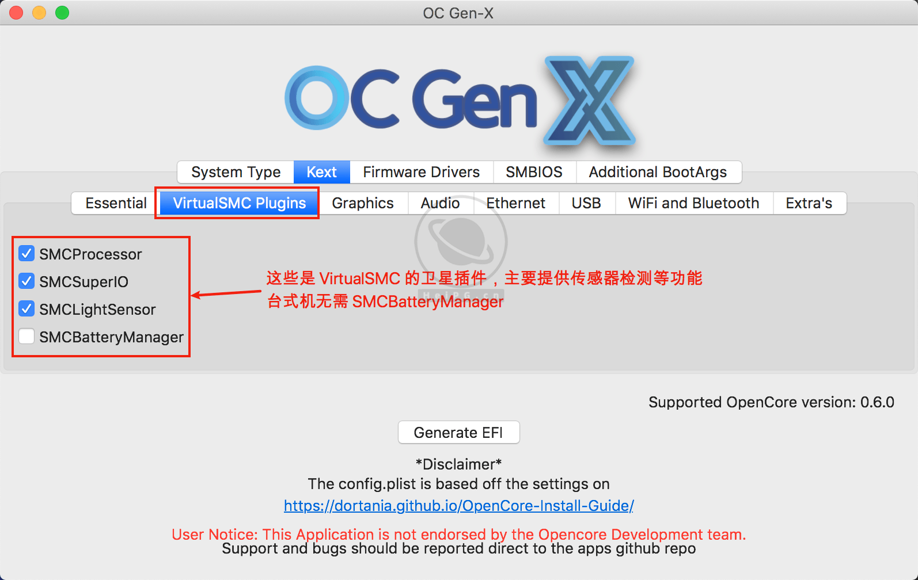Image resolution: width=918 pixels, height=580 pixels.
Task: Select the VirtualSMC Plugins sub-tab
Action: (239, 203)
